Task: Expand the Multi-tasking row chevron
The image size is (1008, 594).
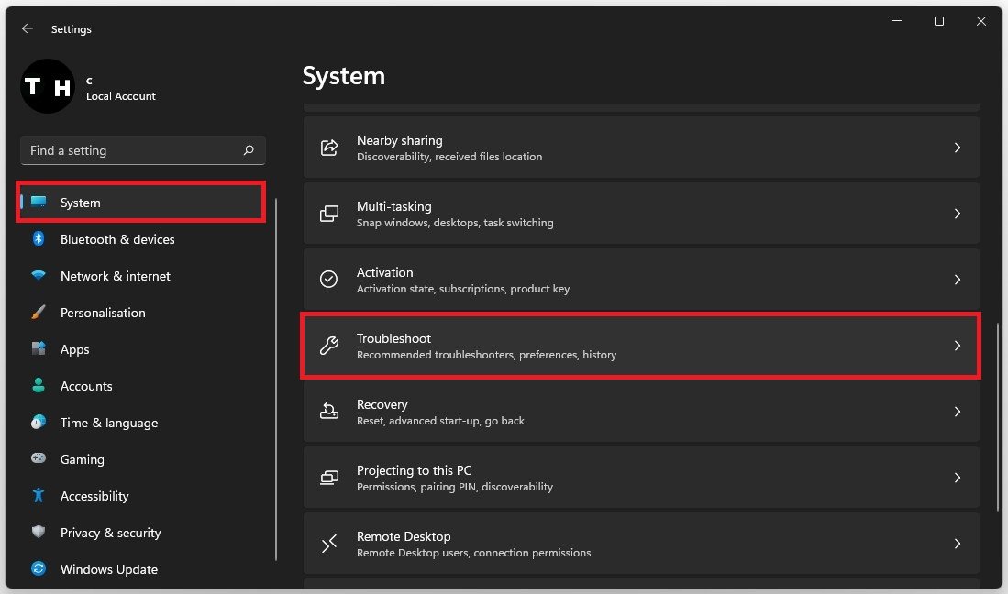Action: [x=957, y=214]
